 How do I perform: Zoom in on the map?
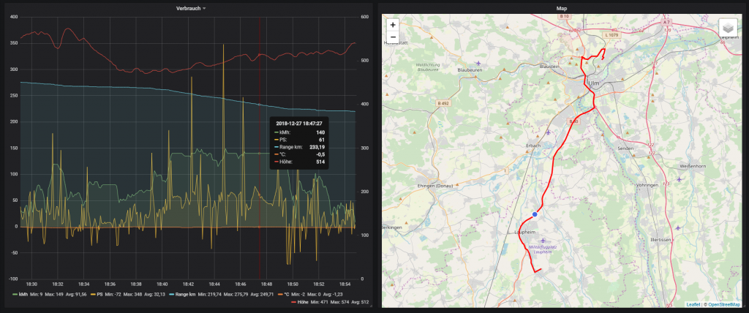pos(393,24)
